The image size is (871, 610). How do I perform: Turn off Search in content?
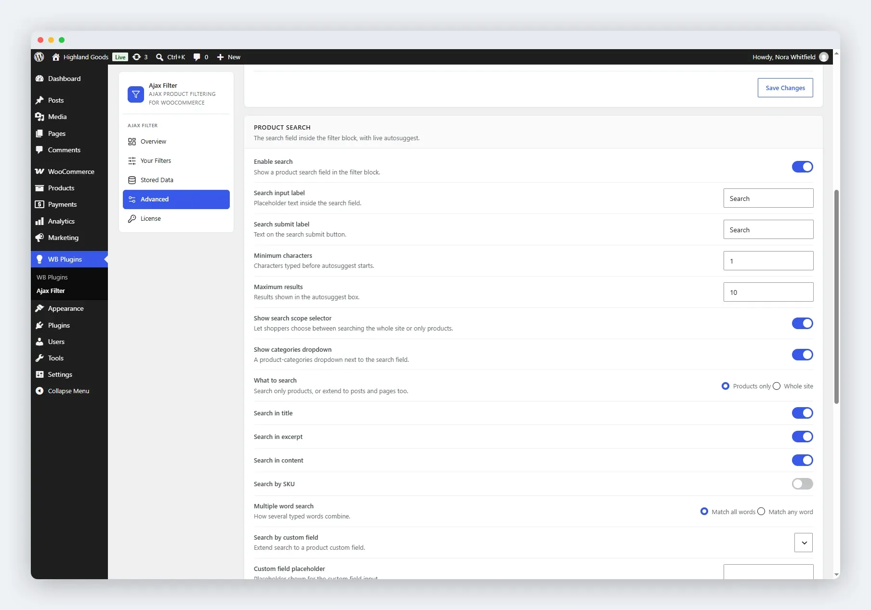click(802, 460)
